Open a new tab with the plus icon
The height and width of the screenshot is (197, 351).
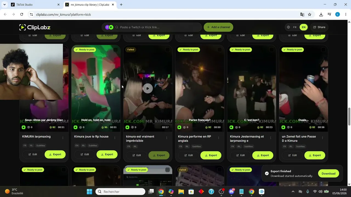pyautogui.click(x=121, y=5)
